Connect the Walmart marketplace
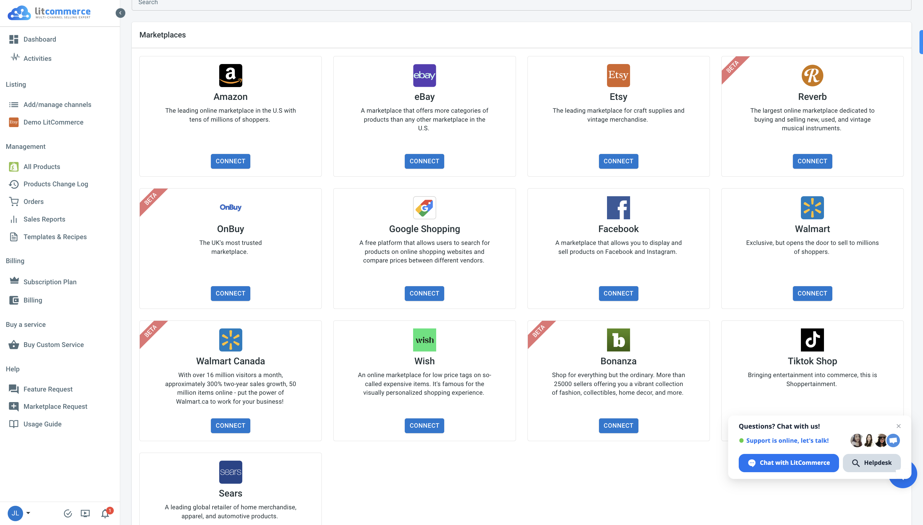This screenshot has height=525, width=923. coord(812,294)
